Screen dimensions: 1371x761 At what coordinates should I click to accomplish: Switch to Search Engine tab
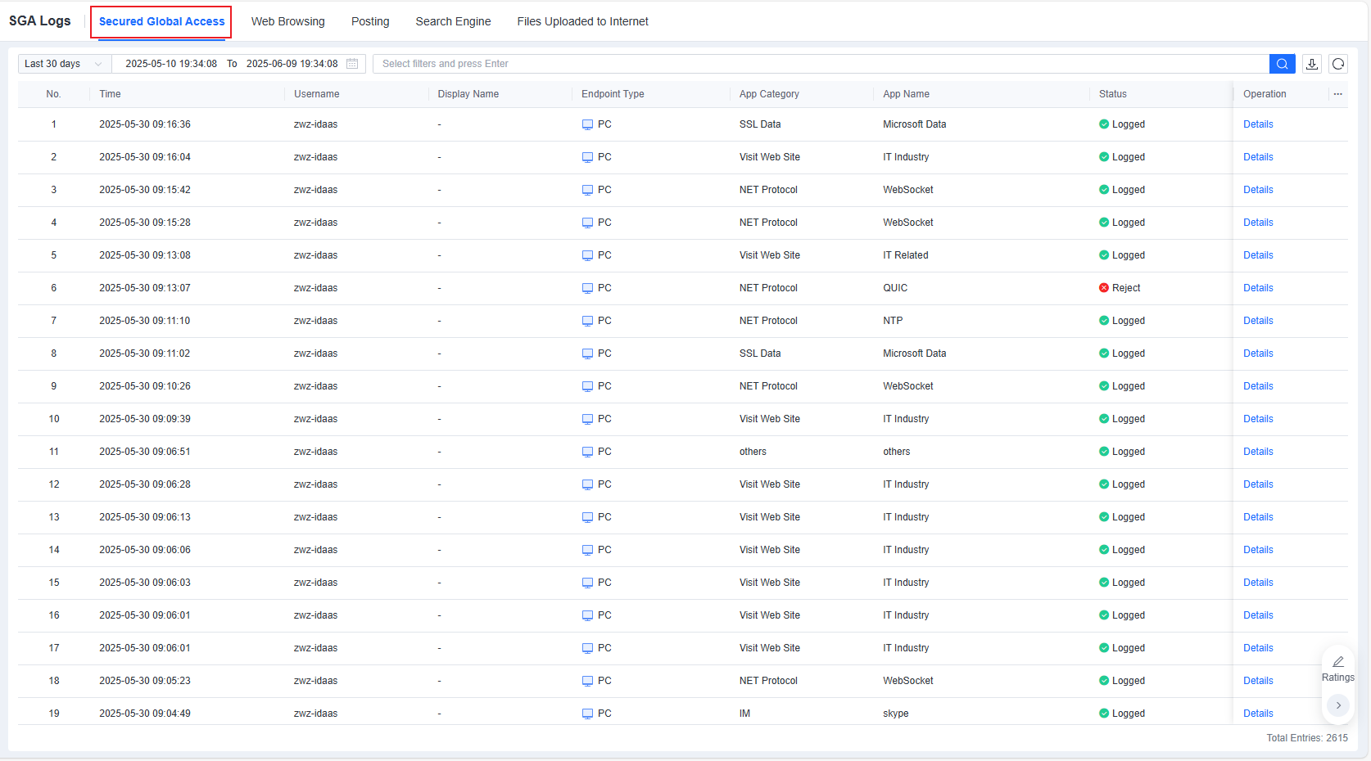(453, 21)
